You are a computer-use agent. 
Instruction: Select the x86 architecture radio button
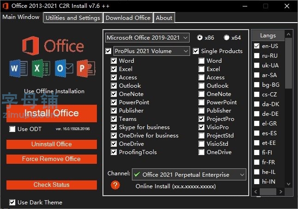pyautogui.click(x=200, y=38)
